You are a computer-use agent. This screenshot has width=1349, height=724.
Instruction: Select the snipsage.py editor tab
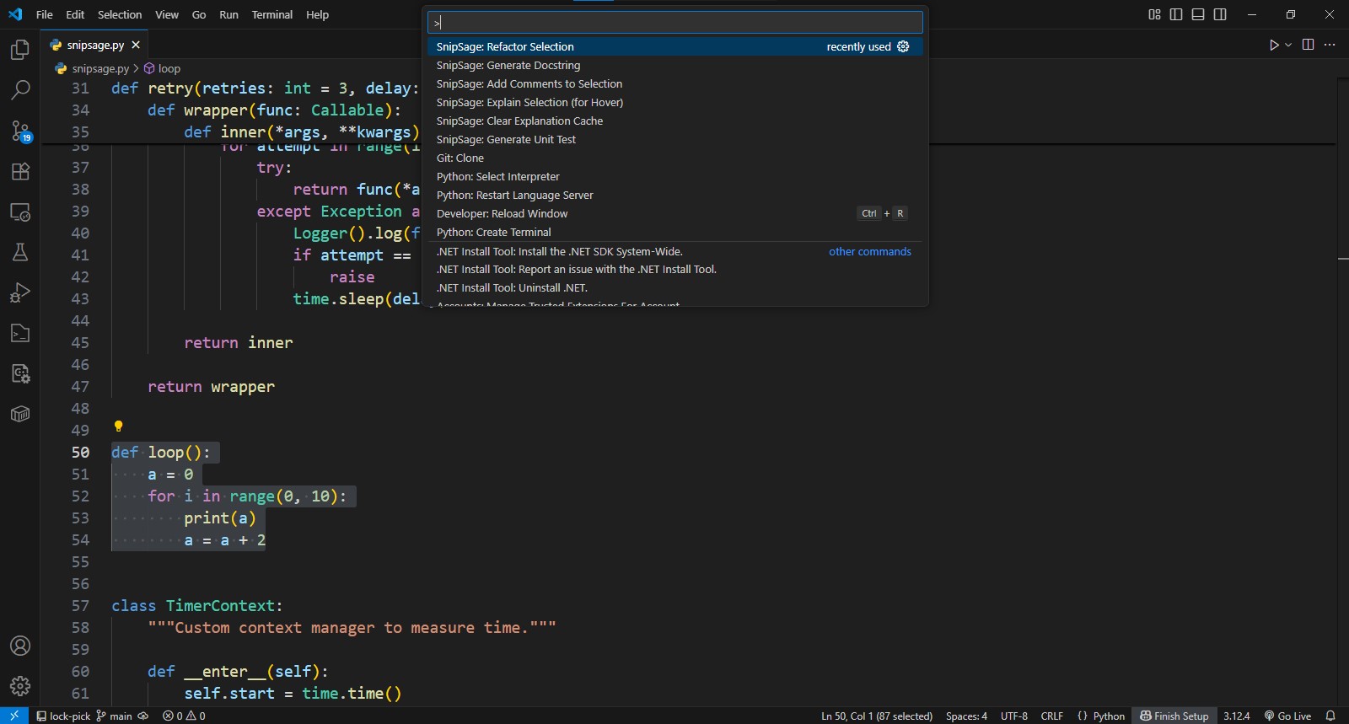(x=95, y=45)
